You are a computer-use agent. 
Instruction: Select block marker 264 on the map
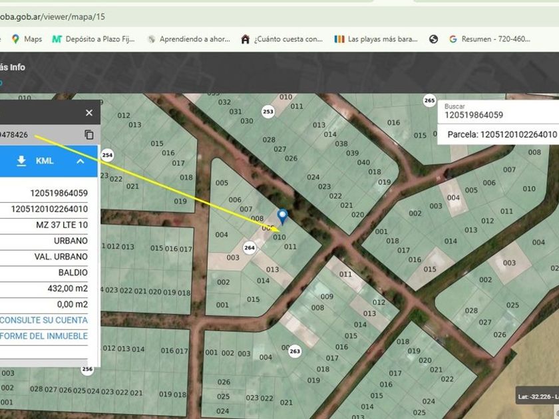(250, 247)
